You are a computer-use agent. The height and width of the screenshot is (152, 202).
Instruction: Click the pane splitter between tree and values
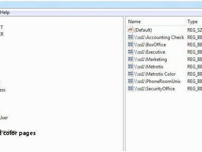pyautogui.click(x=124, y=83)
